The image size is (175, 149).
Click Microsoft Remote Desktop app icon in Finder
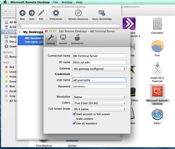coord(157,91)
